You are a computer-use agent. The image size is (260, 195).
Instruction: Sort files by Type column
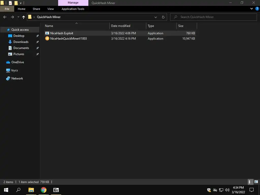151,26
